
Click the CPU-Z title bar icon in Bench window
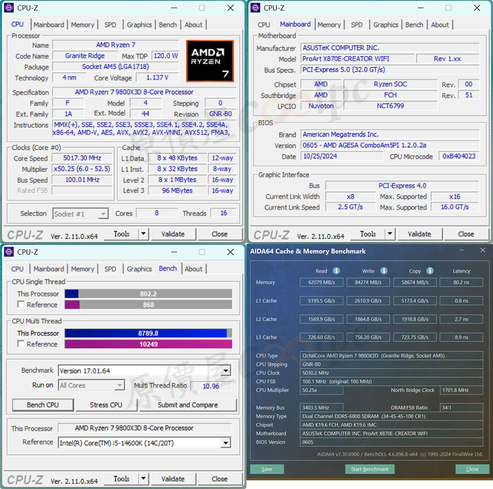[x=9, y=252]
